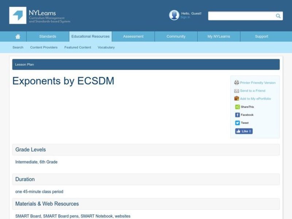
Task: Click the printer icon for printer-friendly version
Action: tap(237, 82)
